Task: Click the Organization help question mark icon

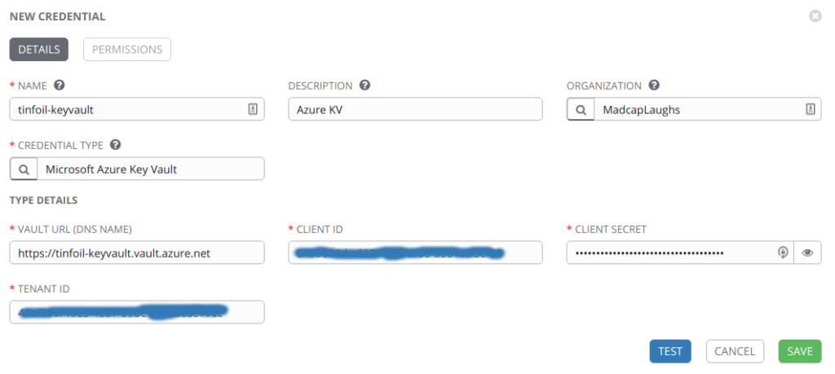Action: 654,86
